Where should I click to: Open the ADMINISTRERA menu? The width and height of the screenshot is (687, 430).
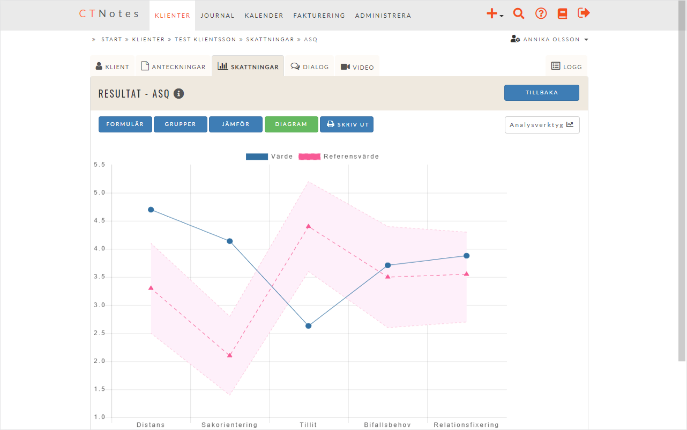point(383,16)
